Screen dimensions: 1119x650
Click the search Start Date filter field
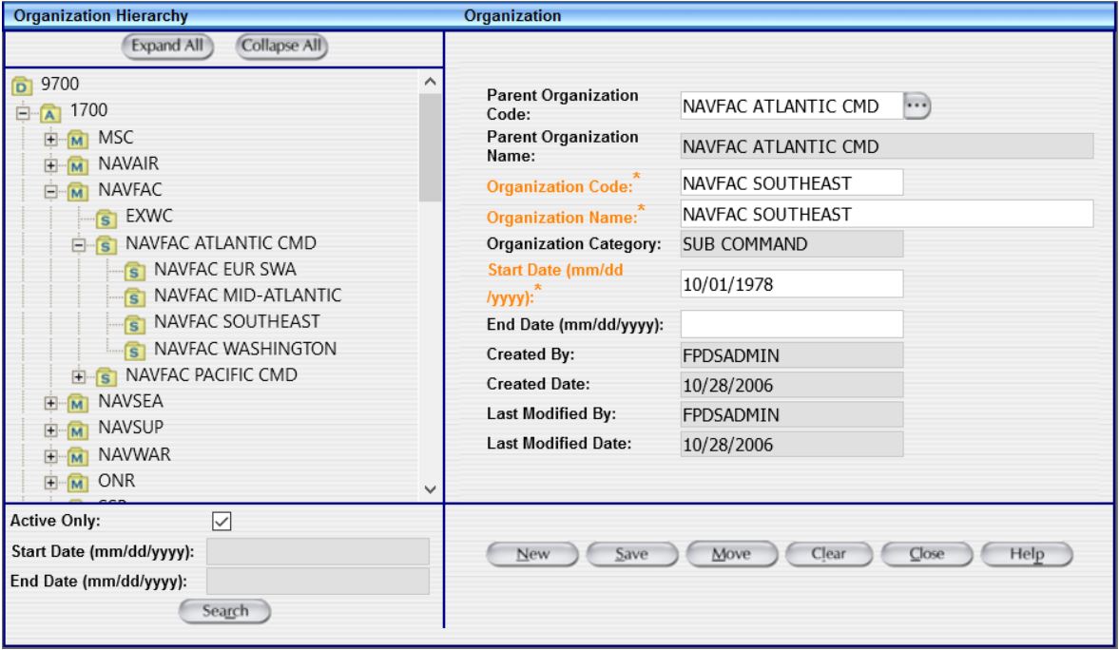tap(318, 551)
